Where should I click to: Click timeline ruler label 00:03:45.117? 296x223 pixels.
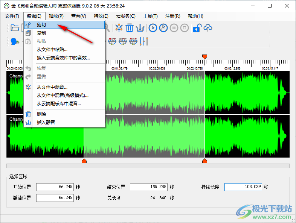coord(270,68)
